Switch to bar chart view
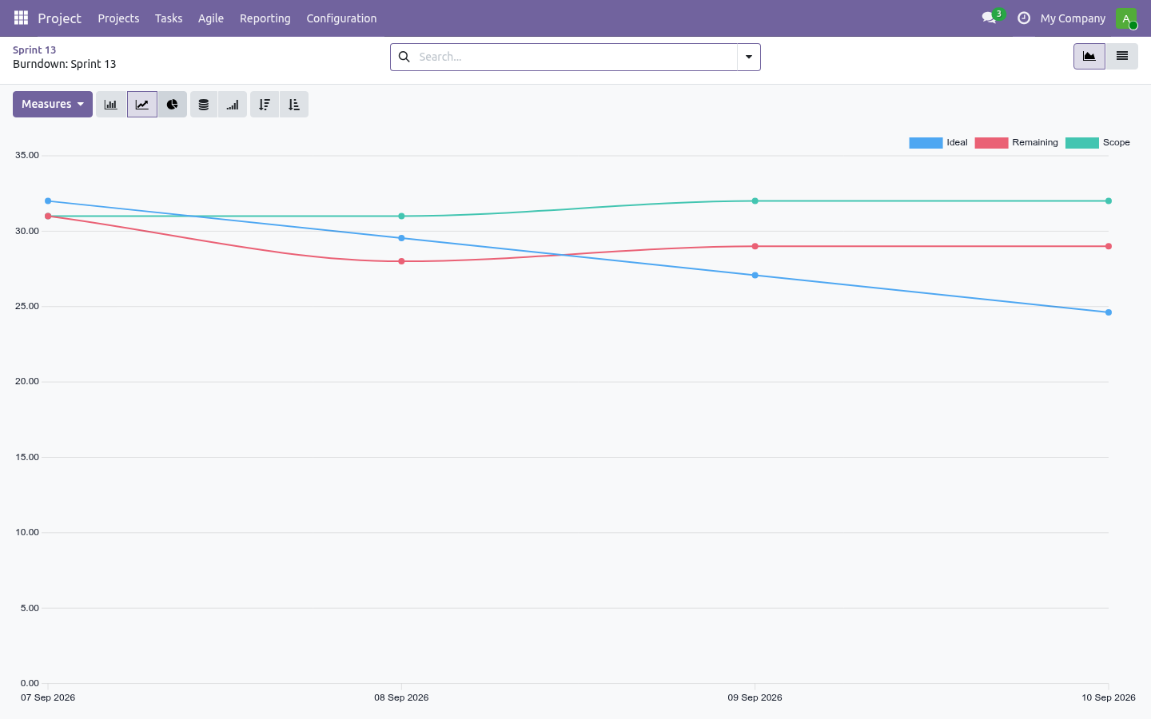1151x719 pixels. click(111, 105)
